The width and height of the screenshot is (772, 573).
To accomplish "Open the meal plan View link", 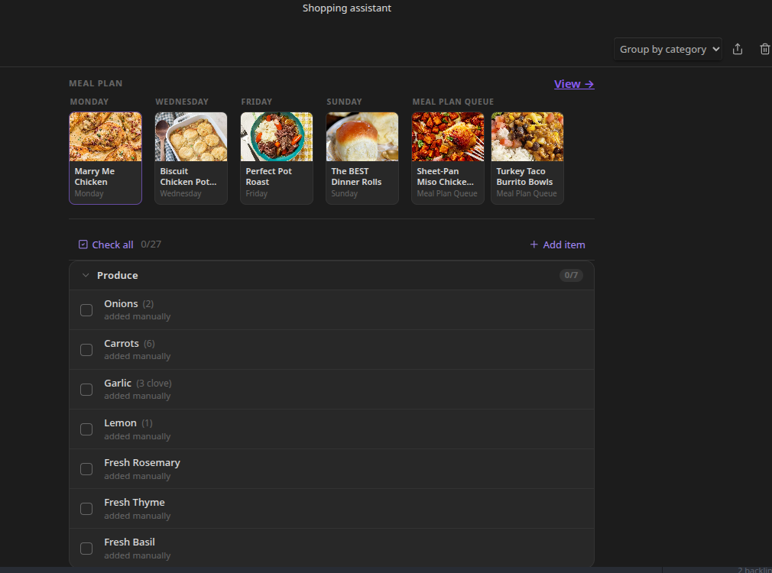I will tap(574, 84).
